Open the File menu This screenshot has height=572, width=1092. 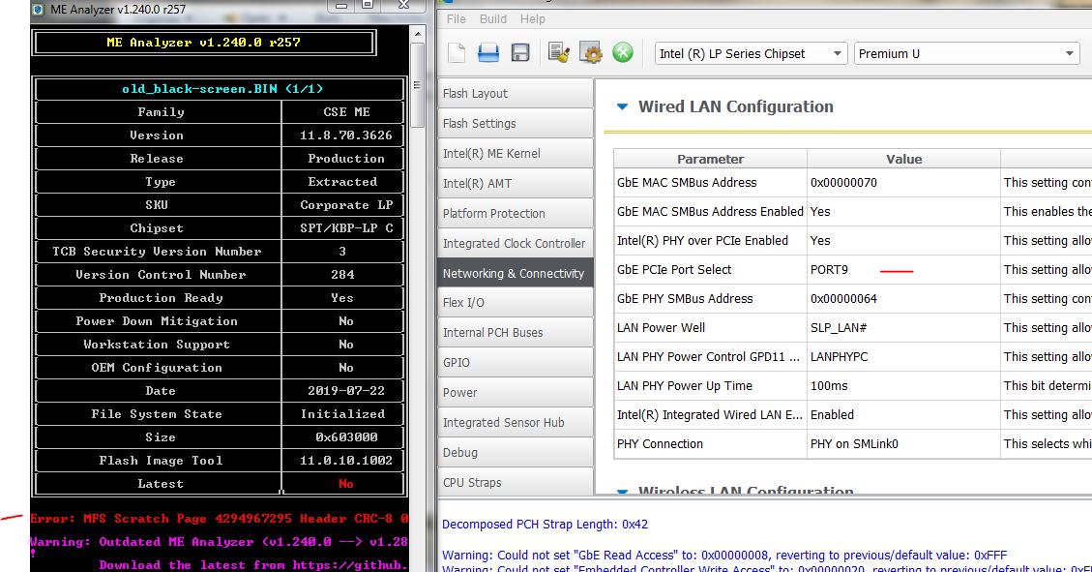click(x=457, y=18)
